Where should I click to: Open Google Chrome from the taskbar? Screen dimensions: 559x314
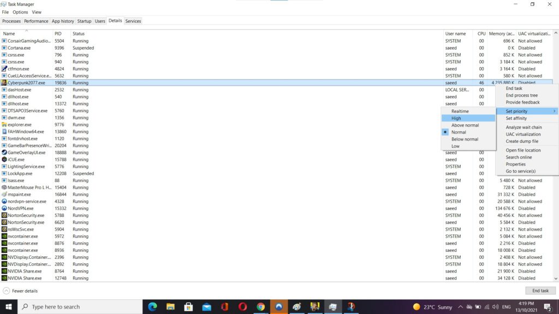[x=260, y=307]
